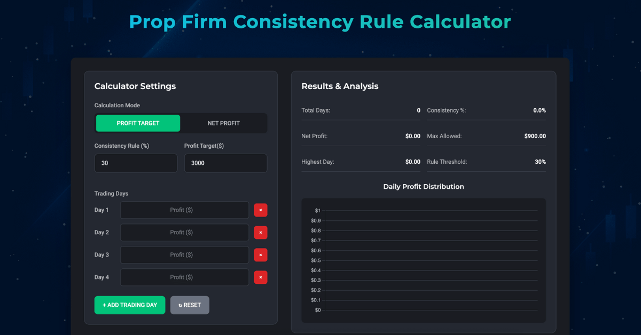
Task: Remove Day 3 using its red delete icon
Action: point(261,254)
